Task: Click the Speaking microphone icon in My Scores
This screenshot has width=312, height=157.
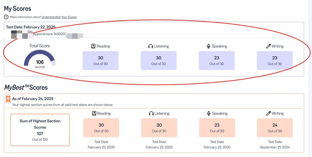Action: coord(208,46)
